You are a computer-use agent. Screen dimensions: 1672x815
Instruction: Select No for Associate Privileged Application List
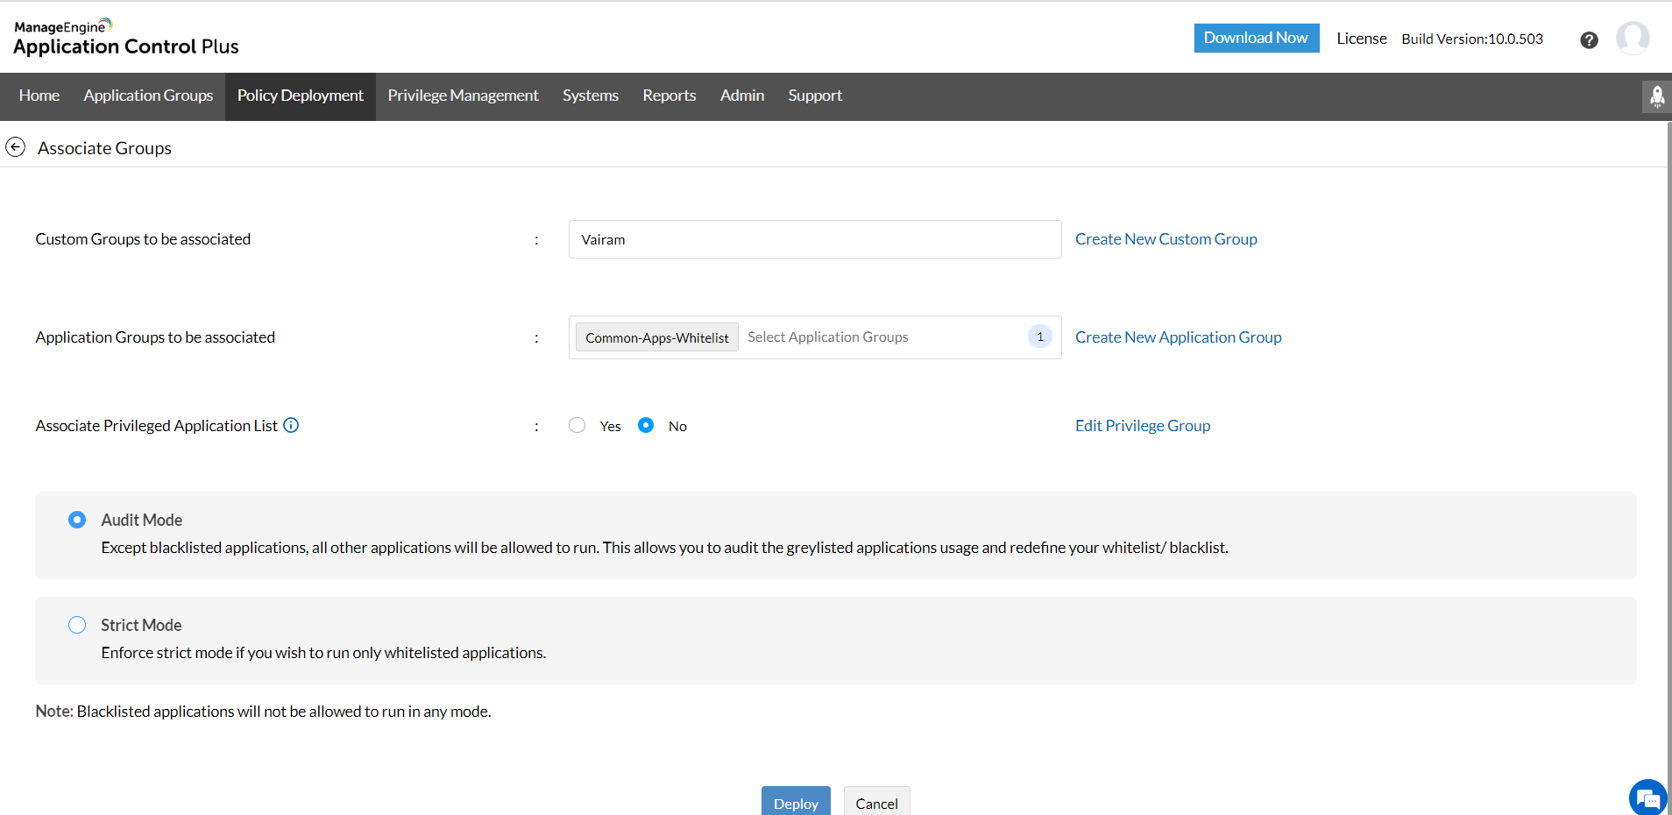tap(646, 425)
